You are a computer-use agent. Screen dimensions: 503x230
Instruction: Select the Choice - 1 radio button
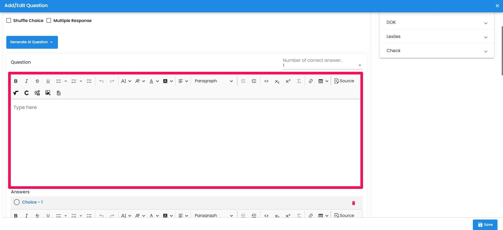[17, 202]
